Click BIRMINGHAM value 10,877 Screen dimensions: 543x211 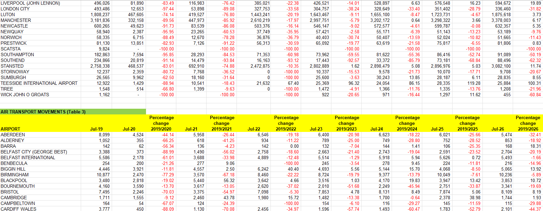click(103, 175)
